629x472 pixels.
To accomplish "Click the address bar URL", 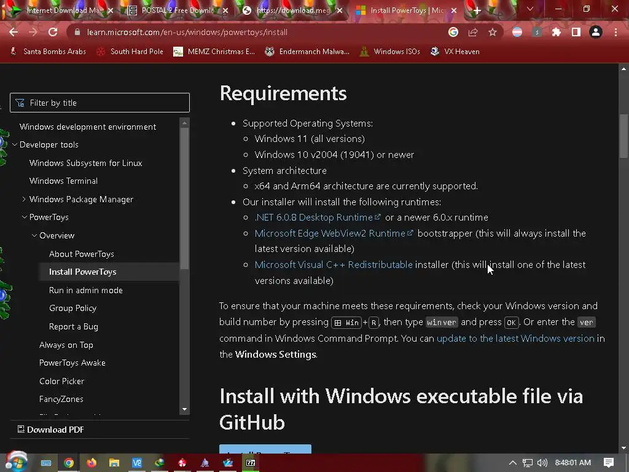I will [x=187, y=32].
